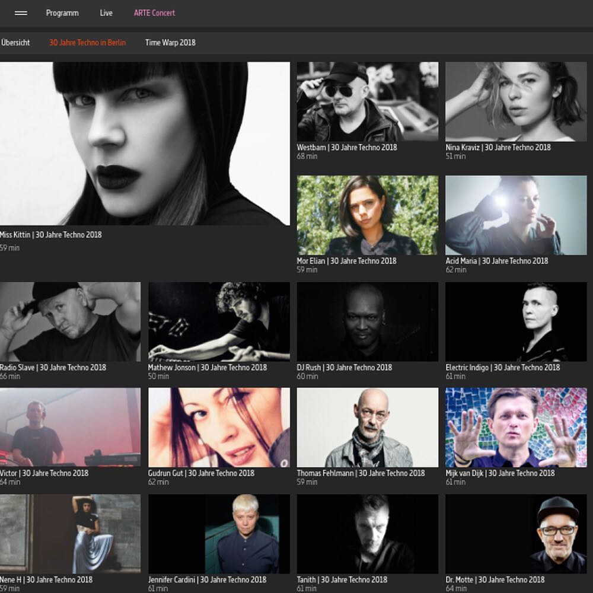This screenshot has width=593, height=593.
Task: Open the Mathew Jonson video thumbnail
Action: (x=219, y=322)
